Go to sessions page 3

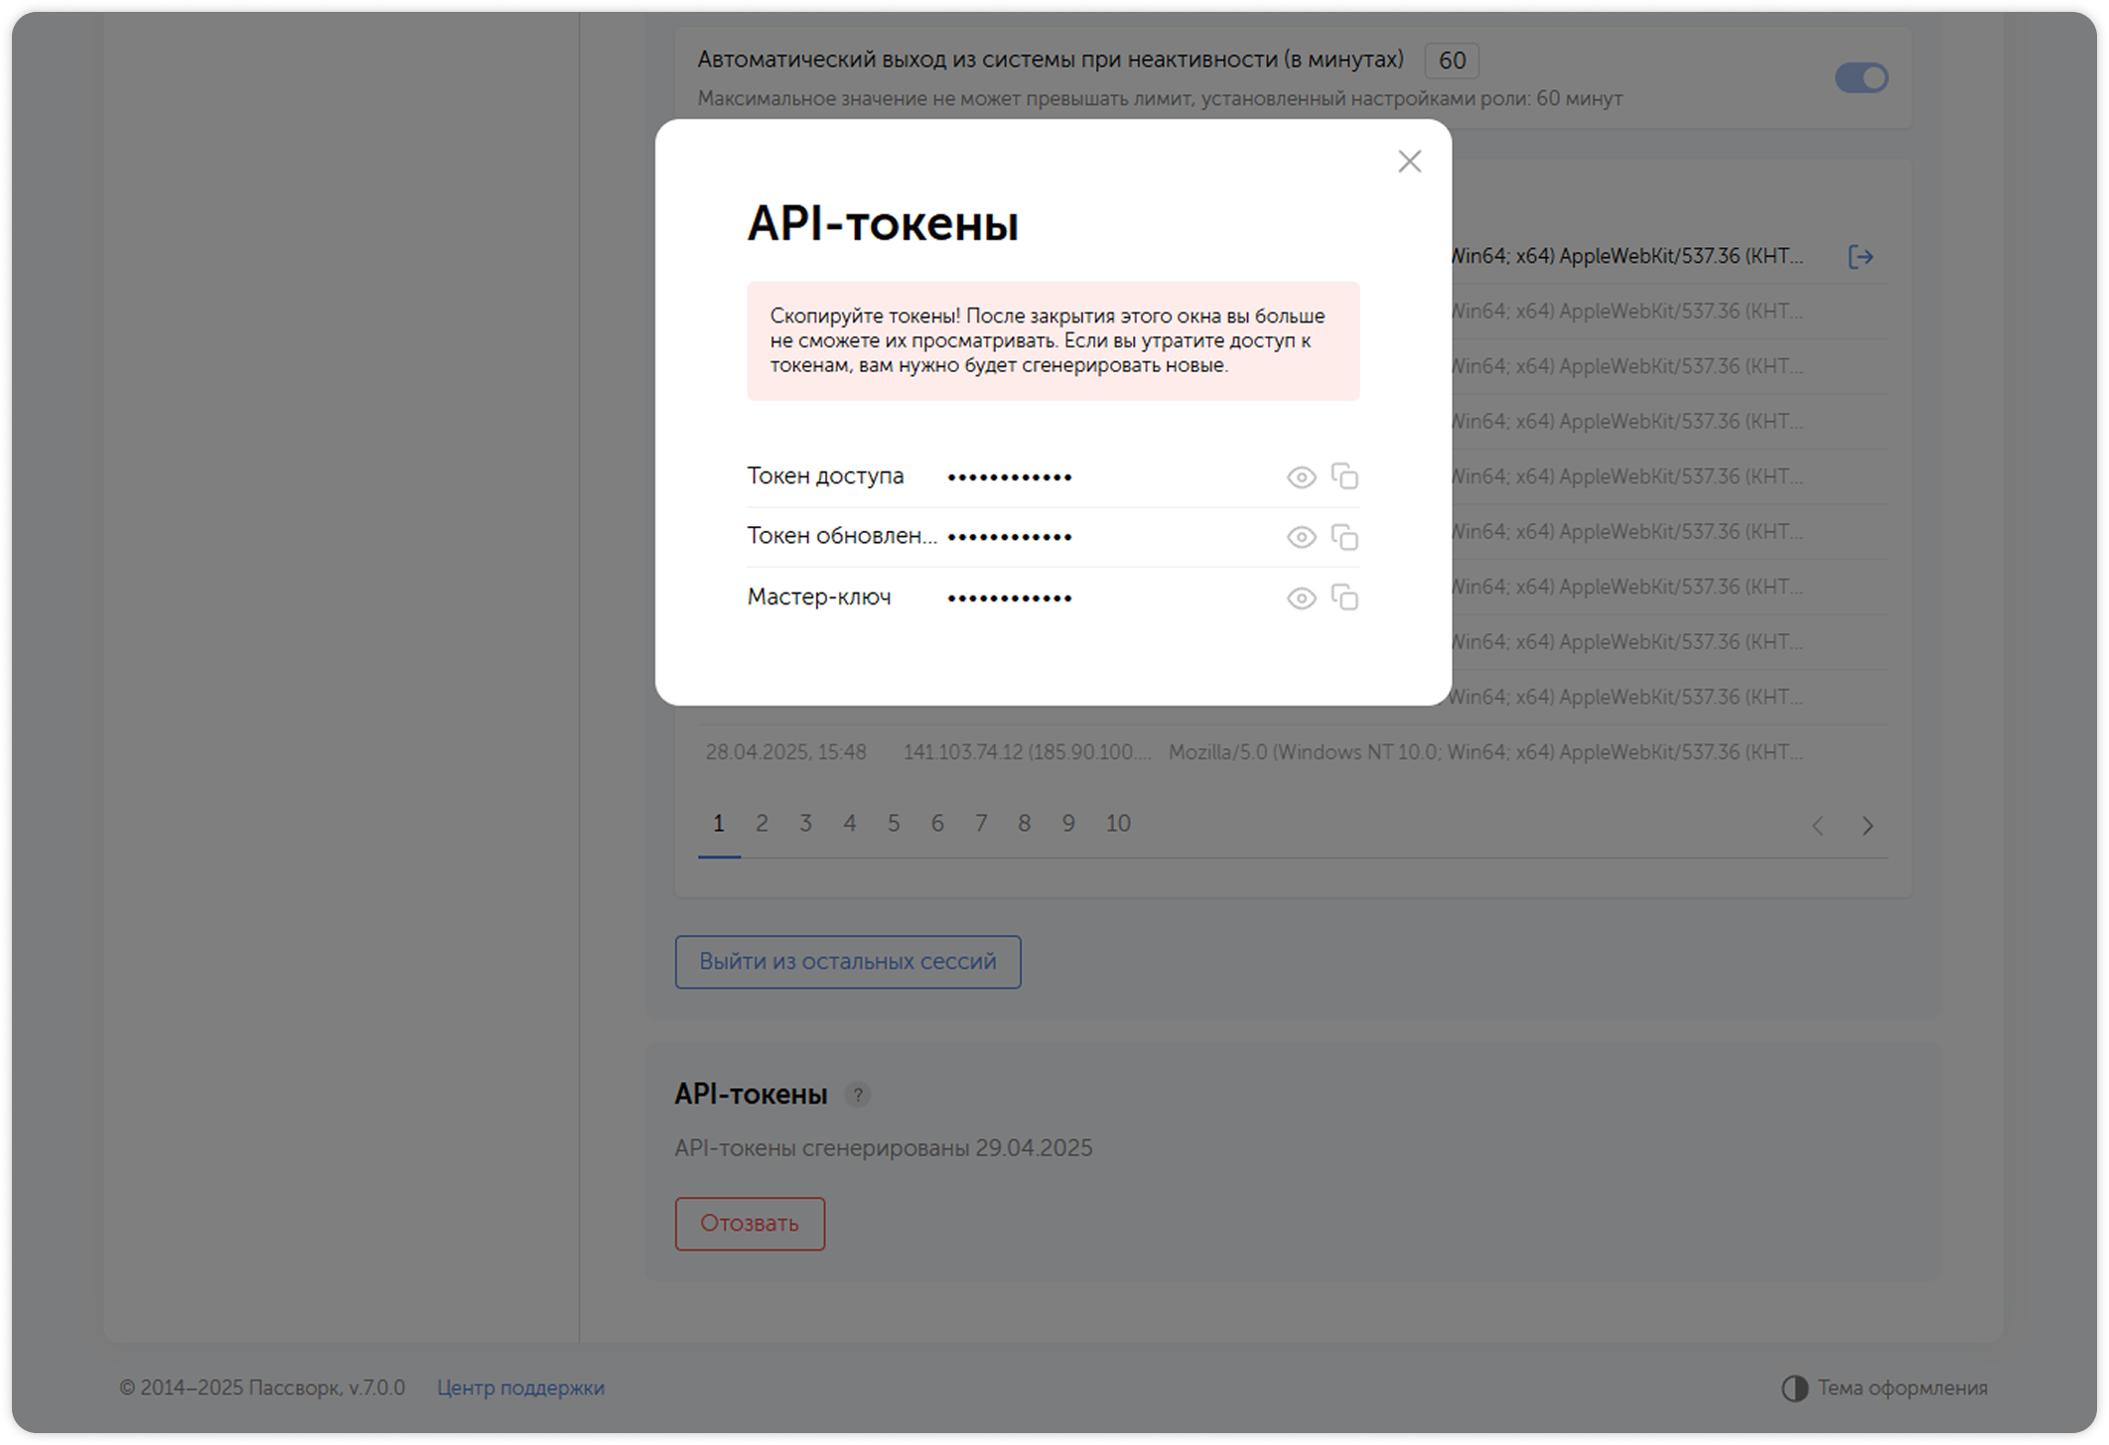pos(805,824)
